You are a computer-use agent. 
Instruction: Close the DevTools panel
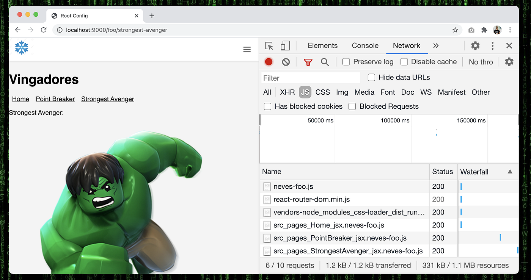coord(509,46)
